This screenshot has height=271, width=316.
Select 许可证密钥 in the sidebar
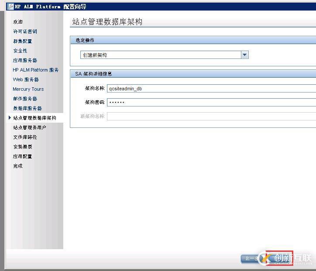(25, 31)
